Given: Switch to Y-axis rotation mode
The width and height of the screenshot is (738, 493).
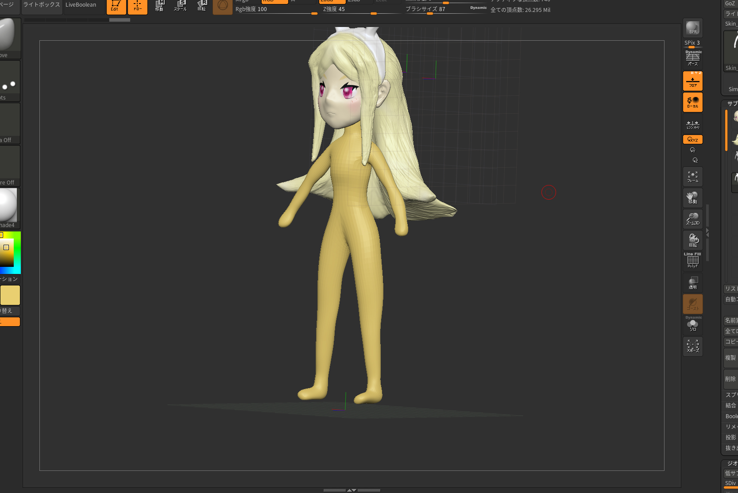Looking at the screenshot, I should tap(693, 150).
